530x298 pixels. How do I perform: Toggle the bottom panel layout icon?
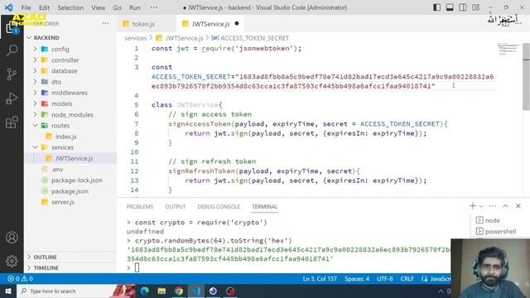coord(450,7)
